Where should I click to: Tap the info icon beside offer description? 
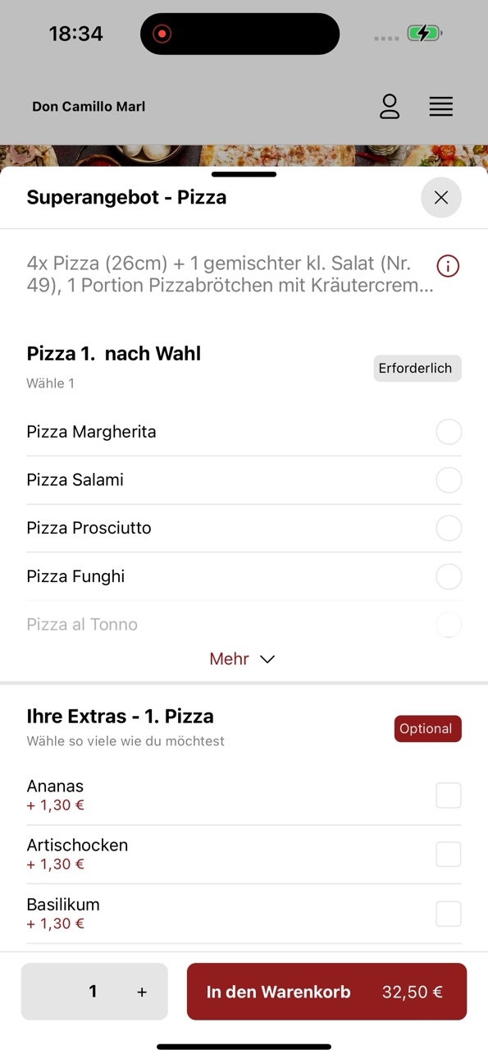click(448, 266)
